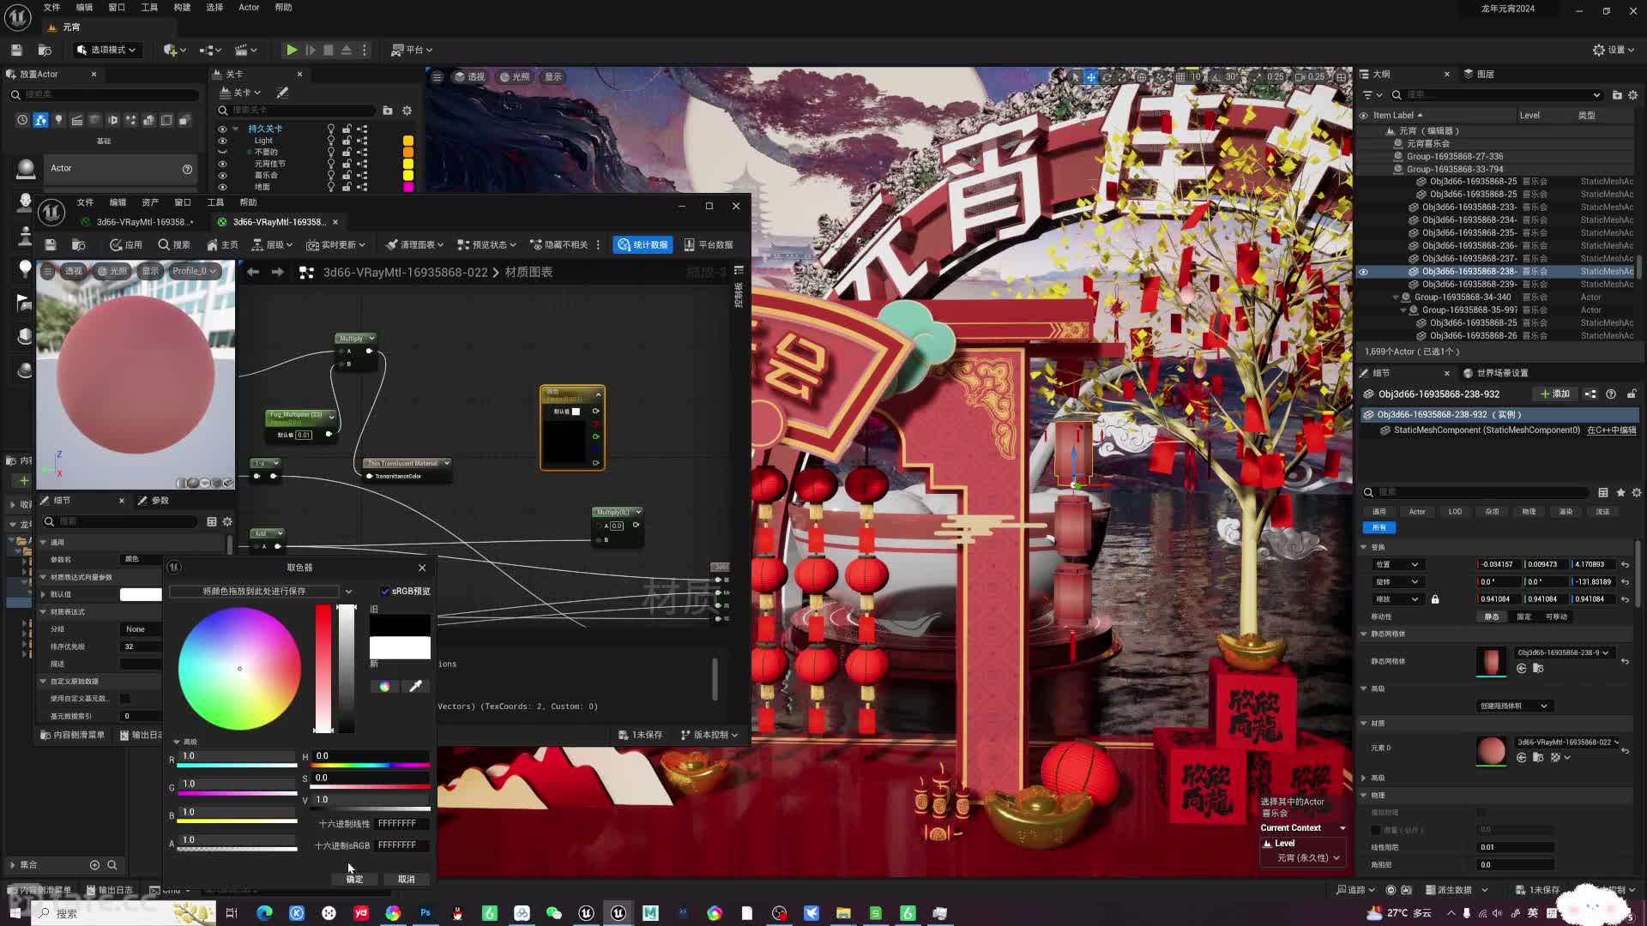Viewport: 1647px width, 926px height.
Task: Click the 添加 add component button
Action: (1555, 394)
